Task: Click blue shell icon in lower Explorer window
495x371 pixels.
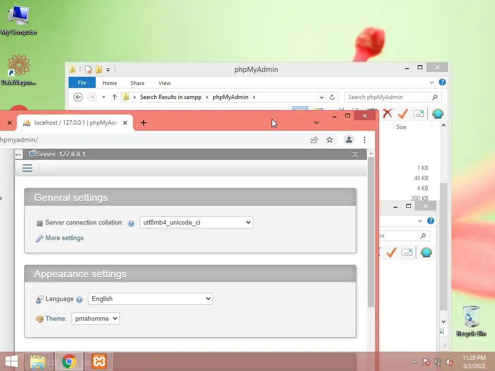Action: coord(426,252)
